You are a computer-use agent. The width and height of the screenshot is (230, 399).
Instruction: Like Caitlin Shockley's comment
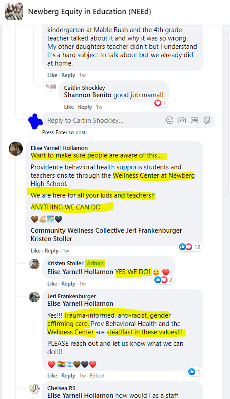[x=69, y=107]
